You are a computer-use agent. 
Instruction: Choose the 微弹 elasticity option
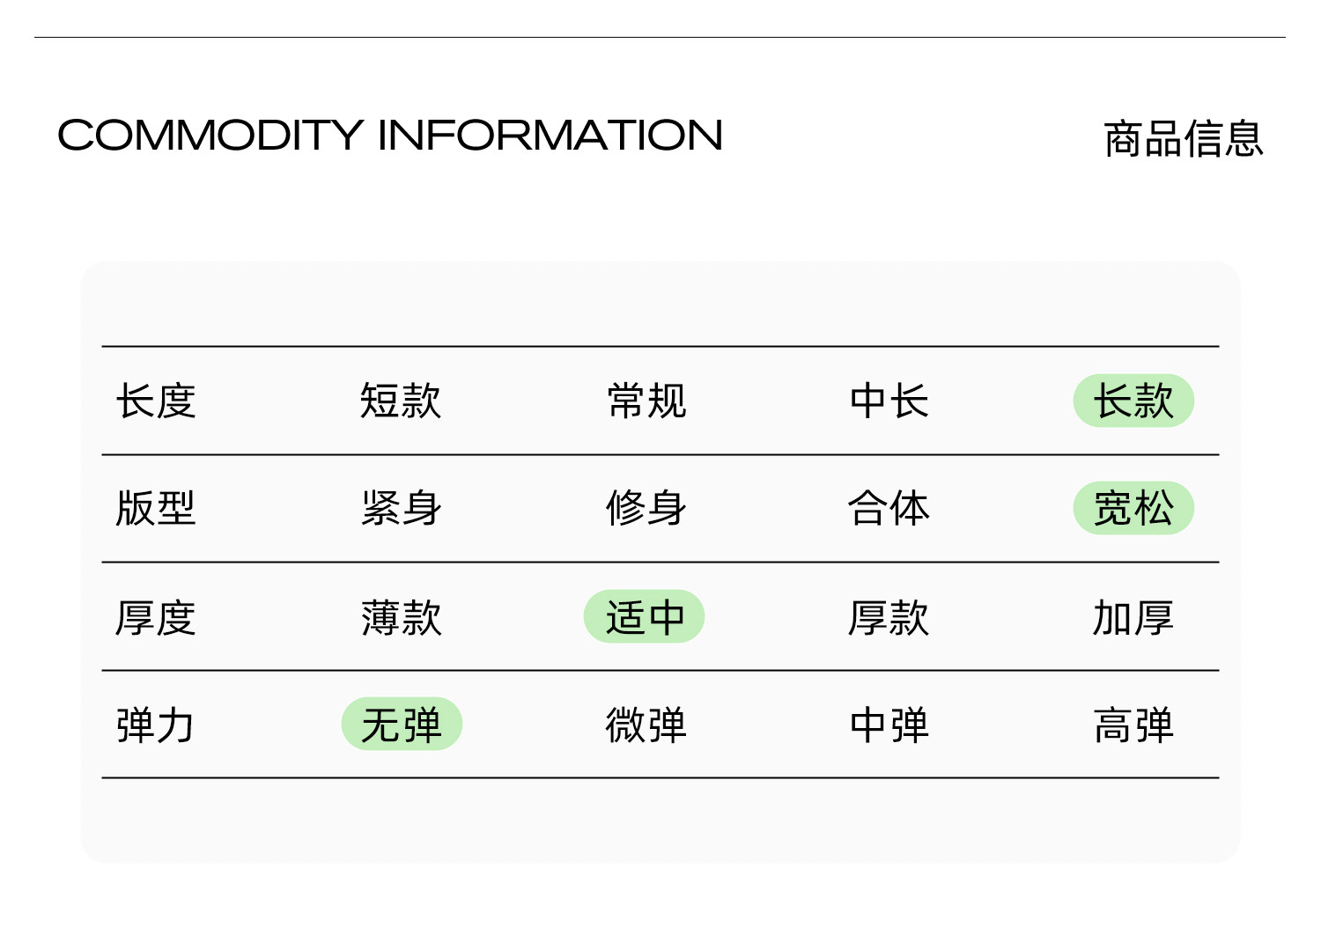[x=646, y=725]
